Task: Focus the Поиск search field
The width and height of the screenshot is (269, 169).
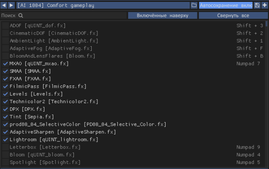Action: 64,15
